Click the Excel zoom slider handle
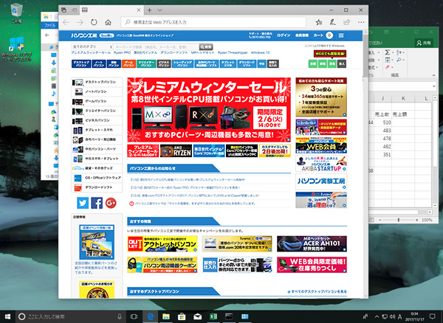Image resolution: width=443 pixels, height=323 pixels. point(399,220)
